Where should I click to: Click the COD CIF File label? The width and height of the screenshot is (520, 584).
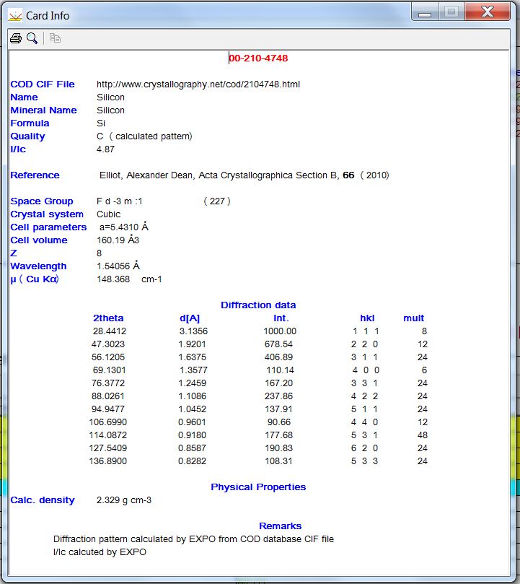pos(43,84)
